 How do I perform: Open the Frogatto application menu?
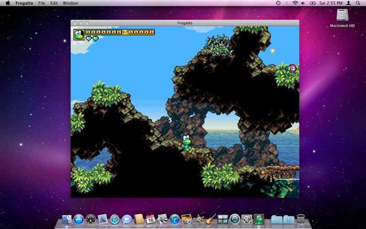(x=24, y=3)
